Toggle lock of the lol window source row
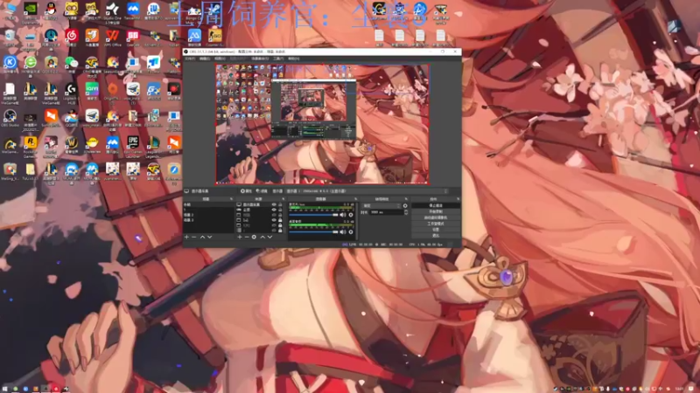The height and width of the screenshot is (393, 700). (280, 220)
